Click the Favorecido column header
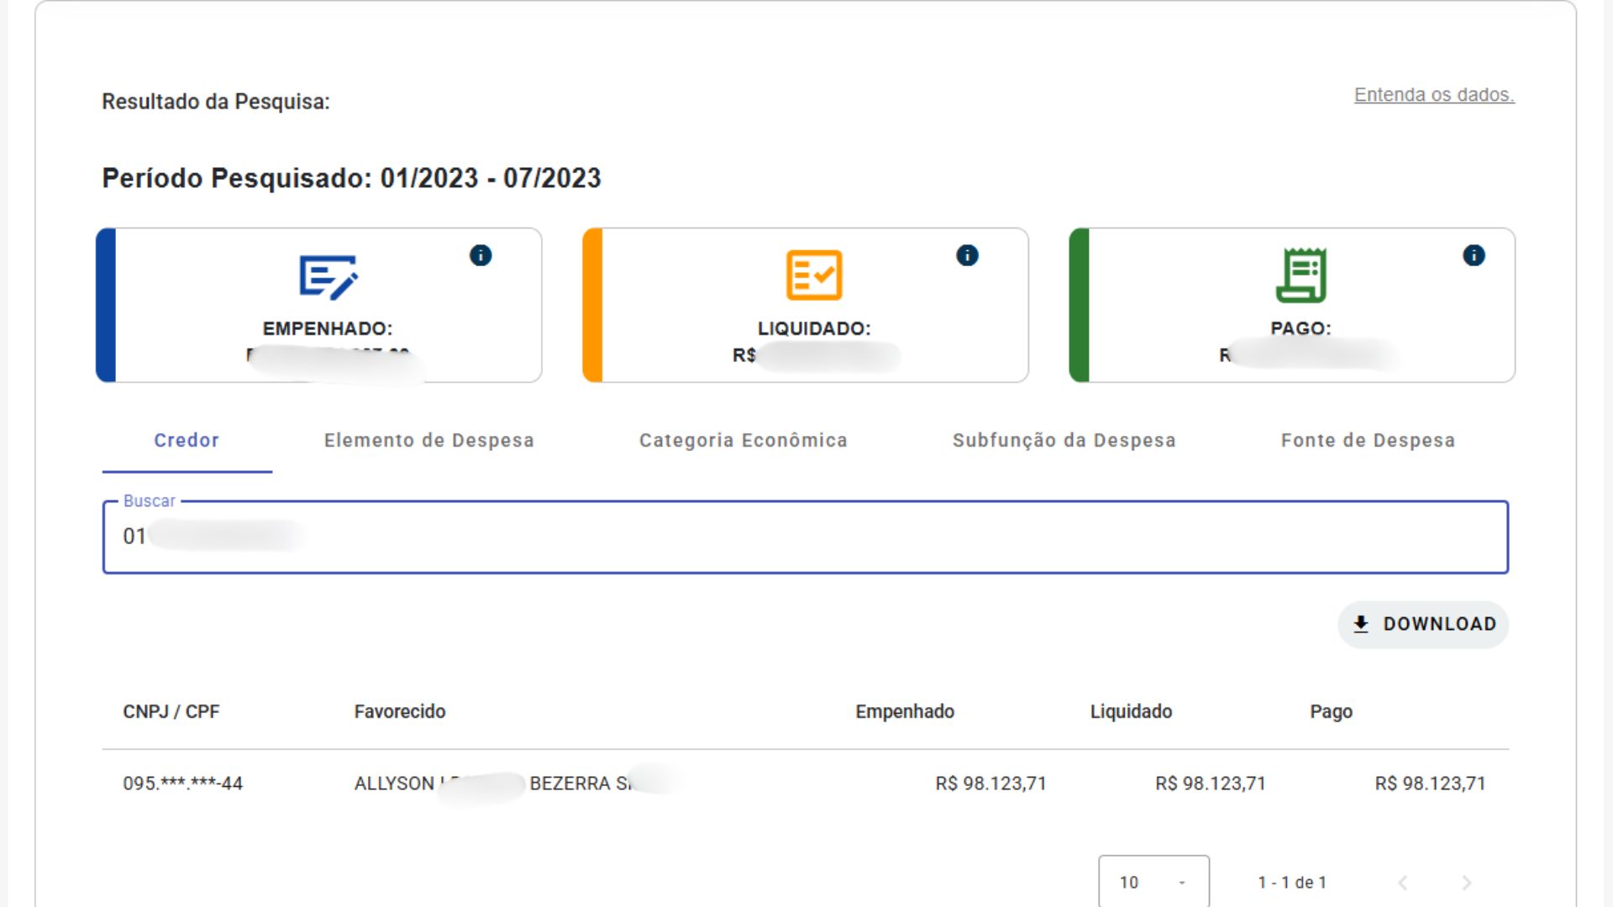 400,712
